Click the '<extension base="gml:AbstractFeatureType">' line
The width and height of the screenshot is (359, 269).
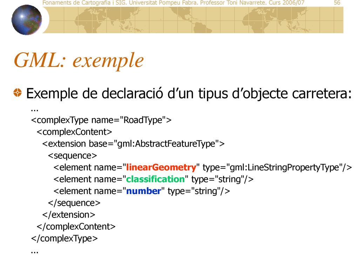click(x=134, y=144)
